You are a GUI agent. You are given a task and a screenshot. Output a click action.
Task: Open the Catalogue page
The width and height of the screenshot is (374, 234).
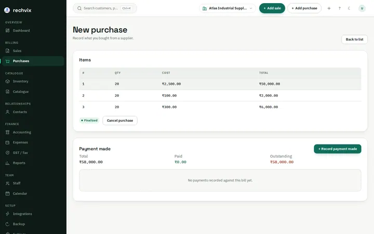(x=33, y=92)
